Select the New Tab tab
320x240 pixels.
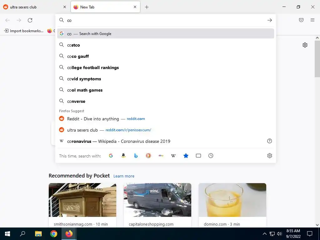(x=106, y=7)
